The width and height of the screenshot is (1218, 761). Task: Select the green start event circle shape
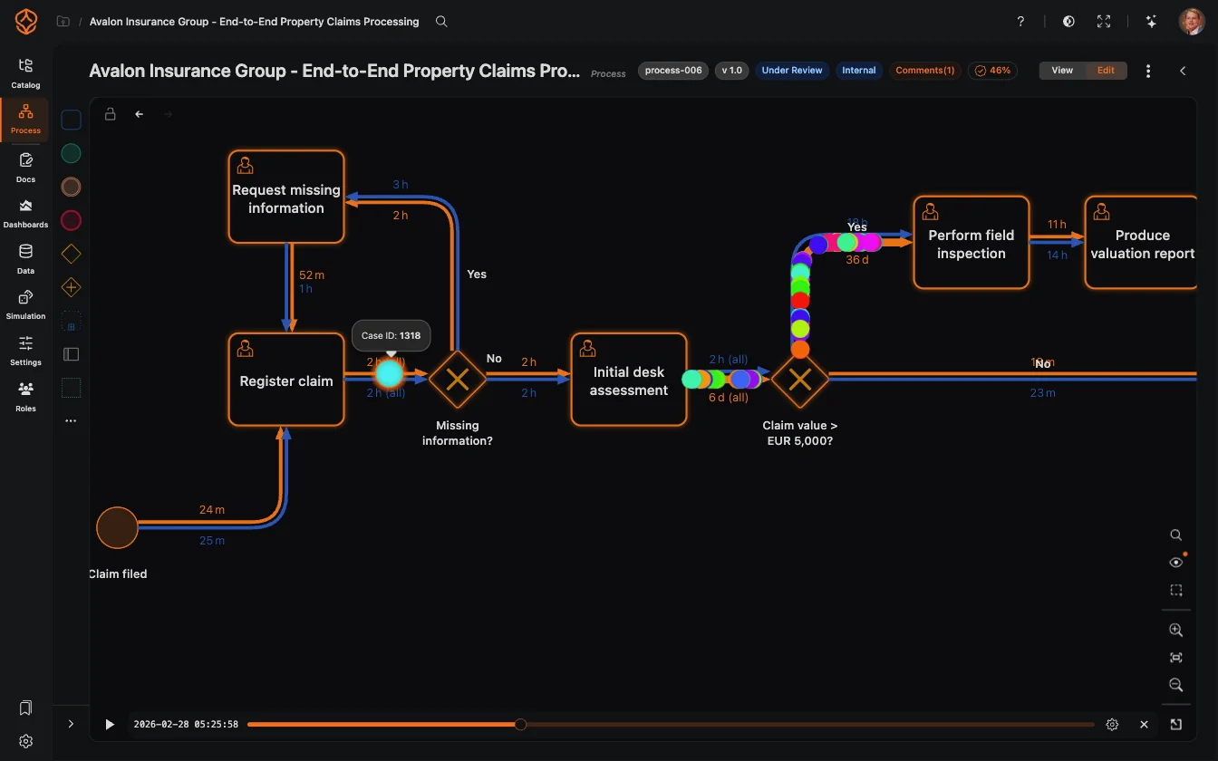[x=71, y=153]
